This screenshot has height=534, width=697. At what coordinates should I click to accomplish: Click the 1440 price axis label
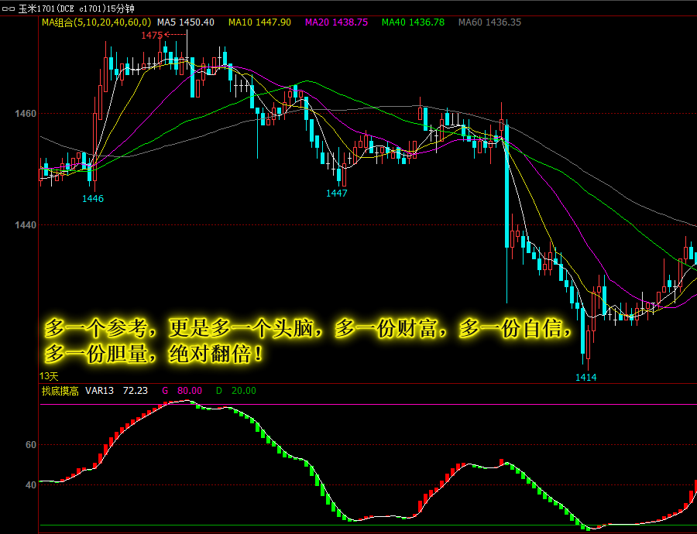click(26, 225)
